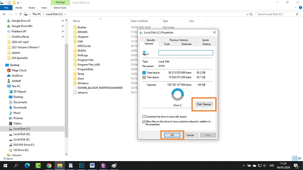The height and width of the screenshot is (170, 303).
Task: Close the Local Disk Properties dialog
Action: pyautogui.click(x=214, y=32)
